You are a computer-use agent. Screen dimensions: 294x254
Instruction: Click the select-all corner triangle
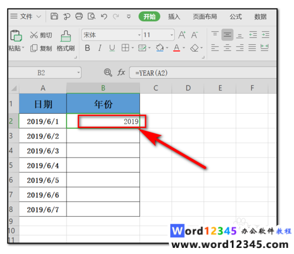click(x=14, y=88)
